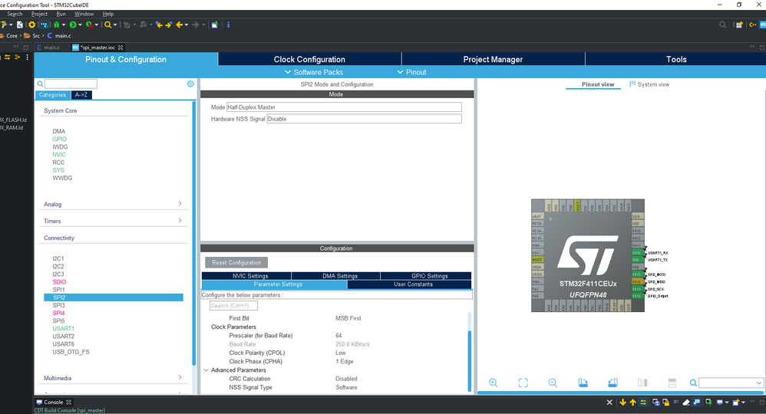The height and width of the screenshot is (414, 766).
Task: Switch to Pinout view toggle
Action: 597,84
